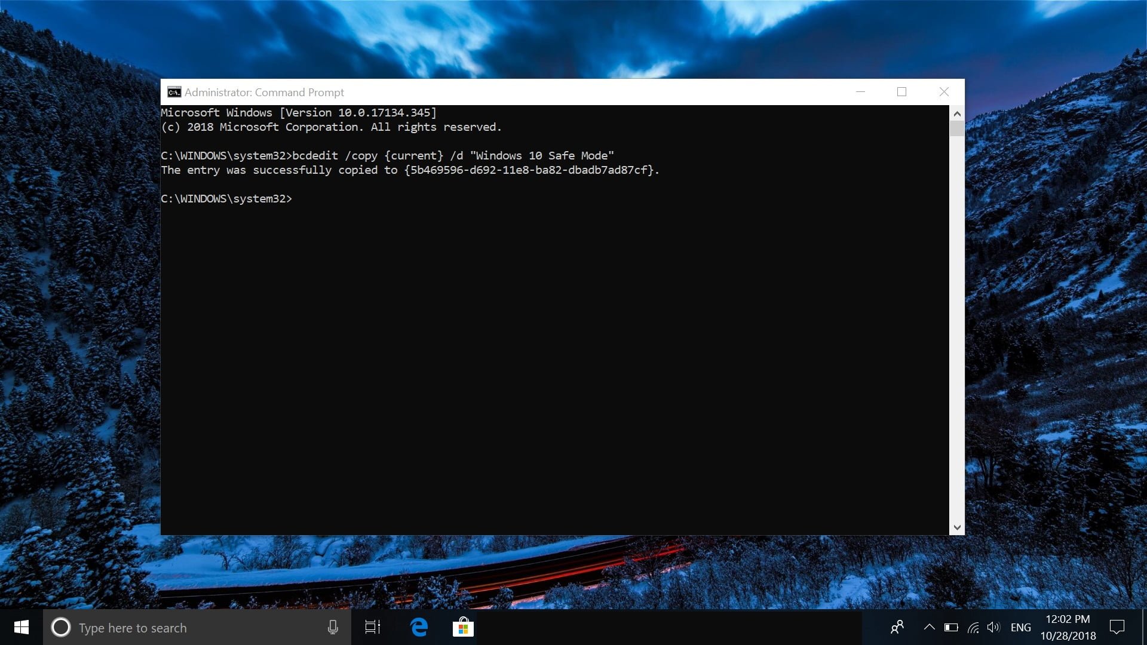1147x645 pixels.
Task: Open Microsoft Store from taskbar
Action: [x=463, y=627]
